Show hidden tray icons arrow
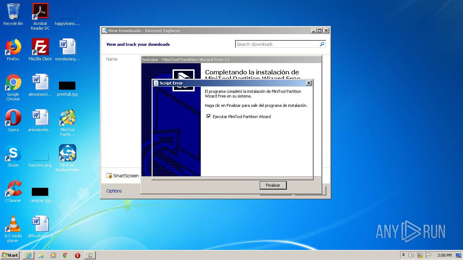The height and width of the screenshot is (260, 463). 403,255
